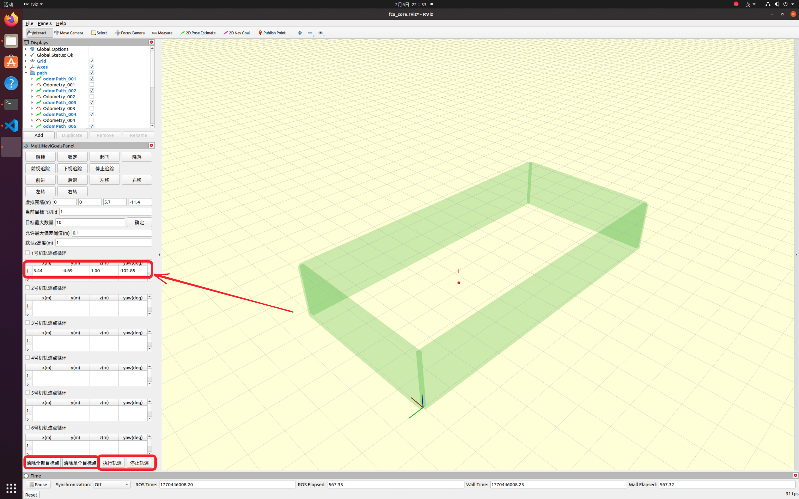Expand the Global Status tree item

pyautogui.click(x=26, y=55)
